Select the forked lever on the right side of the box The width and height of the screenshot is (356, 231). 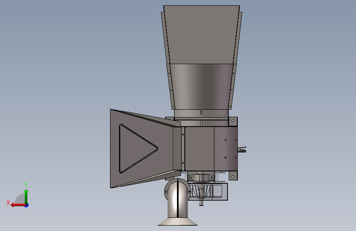click(x=241, y=149)
